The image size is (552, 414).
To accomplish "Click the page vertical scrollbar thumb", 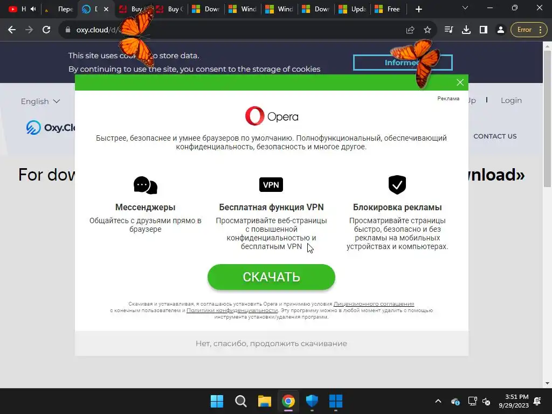I will 547,119.
